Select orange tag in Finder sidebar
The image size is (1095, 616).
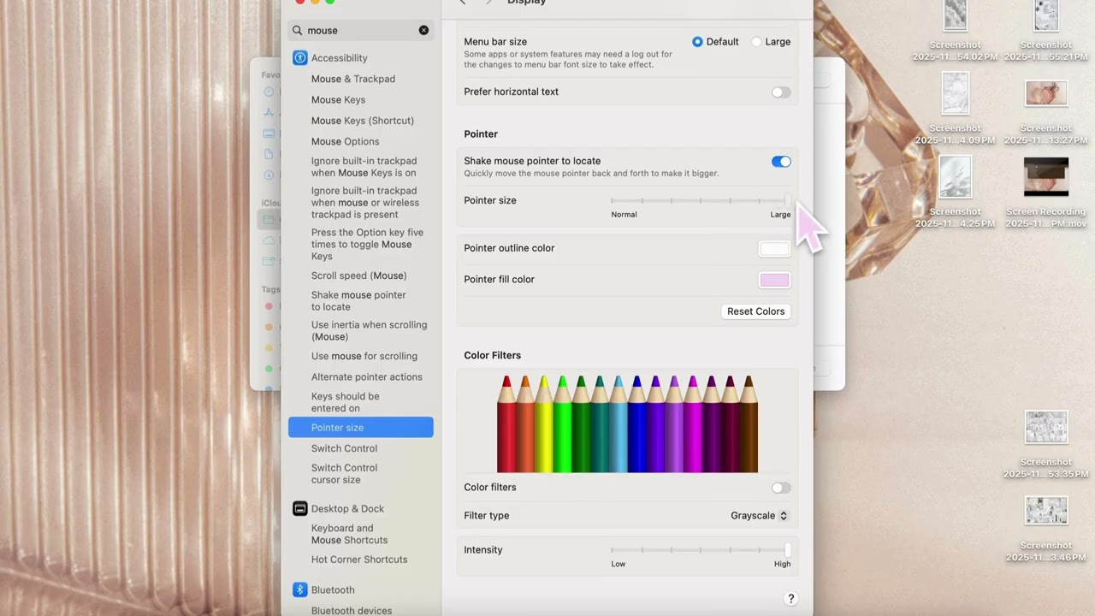[x=269, y=327]
